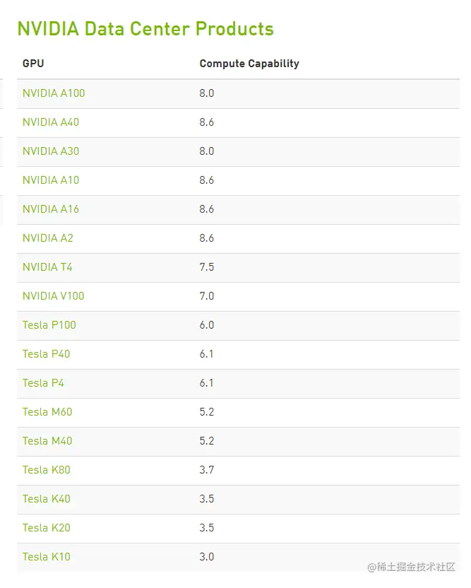This screenshot has width=471, height=588.
Task: Select the Tesla K40 link
Action: [x=47, y=499]
